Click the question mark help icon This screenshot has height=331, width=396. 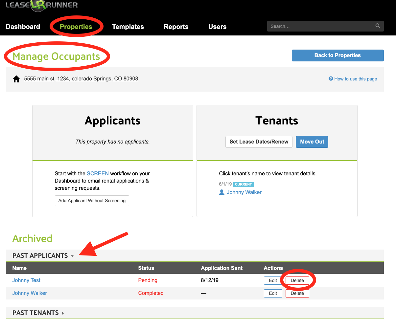click(x=331, y=79)
